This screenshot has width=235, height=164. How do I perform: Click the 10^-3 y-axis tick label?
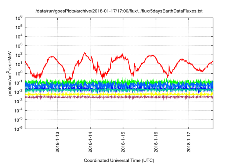(19, 101)
